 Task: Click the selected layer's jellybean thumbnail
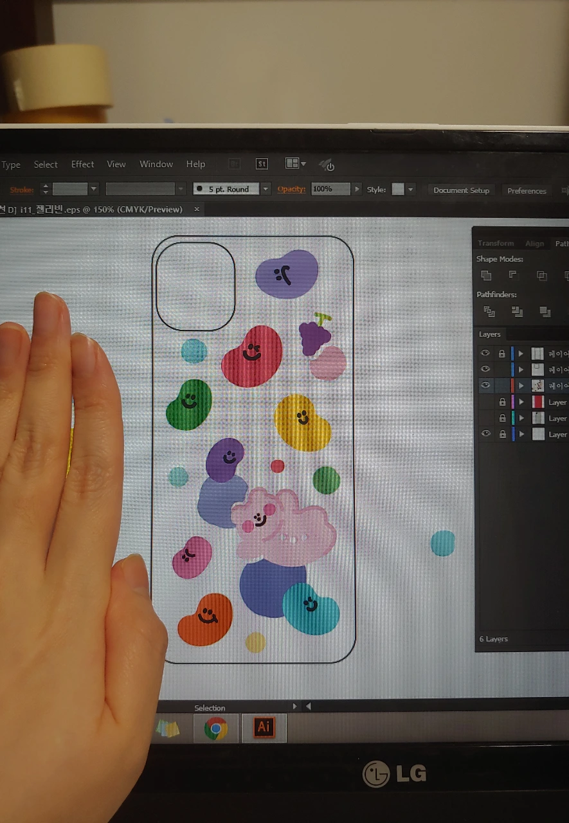click(x=538, y=386)
